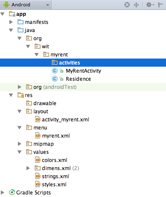Expand the mipmap folder

pyautogui.click(x=20, y=144)
